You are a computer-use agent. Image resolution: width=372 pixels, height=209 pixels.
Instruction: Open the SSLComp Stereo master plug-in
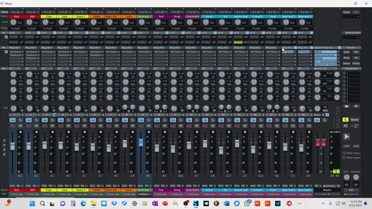325,55
